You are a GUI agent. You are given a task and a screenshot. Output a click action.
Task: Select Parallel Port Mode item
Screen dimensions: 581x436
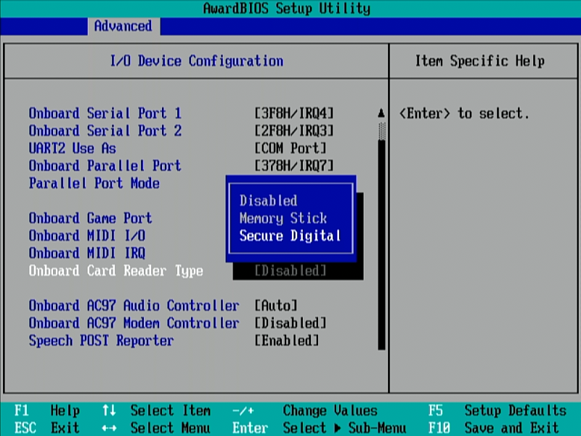pyautogui.click(x=94, y=183)
